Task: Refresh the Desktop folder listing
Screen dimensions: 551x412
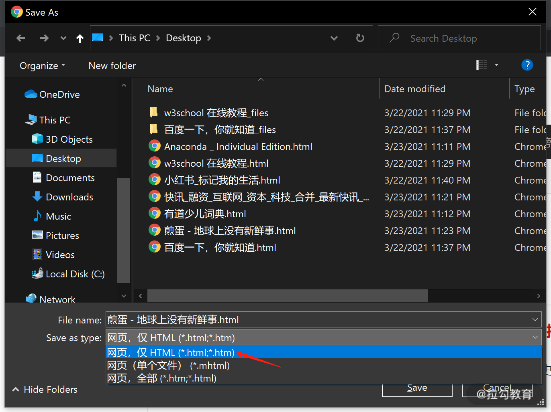Action: tap(360, 38)
